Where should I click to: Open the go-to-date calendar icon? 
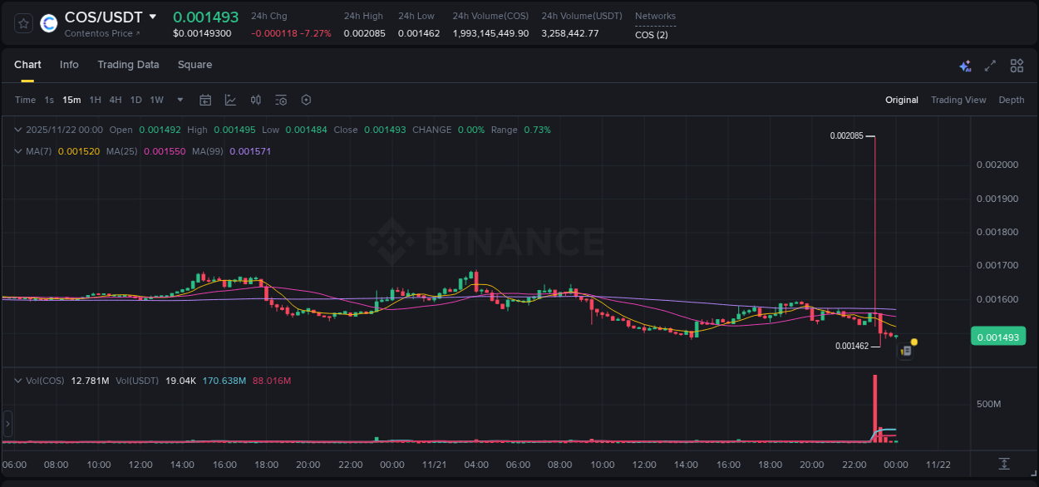coord(205,100)
